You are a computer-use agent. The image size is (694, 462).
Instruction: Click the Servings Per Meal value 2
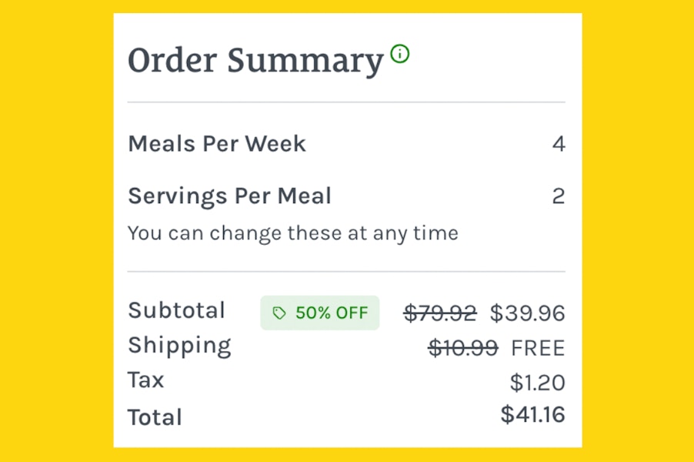click(x=559, y=196)
